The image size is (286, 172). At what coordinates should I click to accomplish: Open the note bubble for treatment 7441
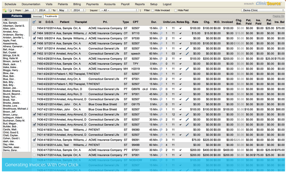click(161, 74)
